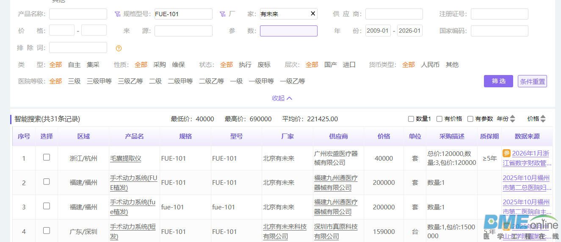Sort results by 年份 arrows
The width and height of the screenshot is (561, 242).
click(512, 119)
